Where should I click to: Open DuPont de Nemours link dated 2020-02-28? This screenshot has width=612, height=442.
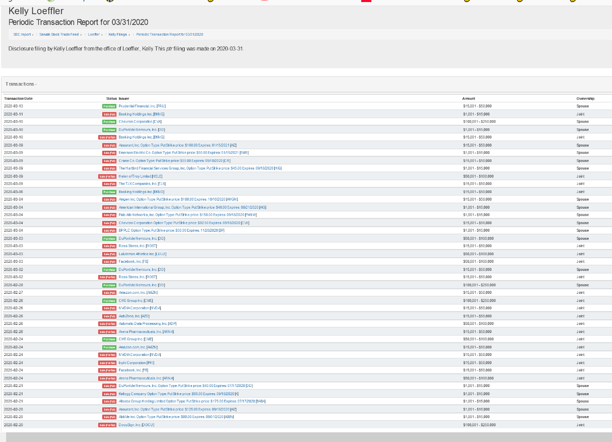[141, 285]
